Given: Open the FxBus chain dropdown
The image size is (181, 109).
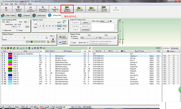Looking at the screenshot, I should 104,21.
